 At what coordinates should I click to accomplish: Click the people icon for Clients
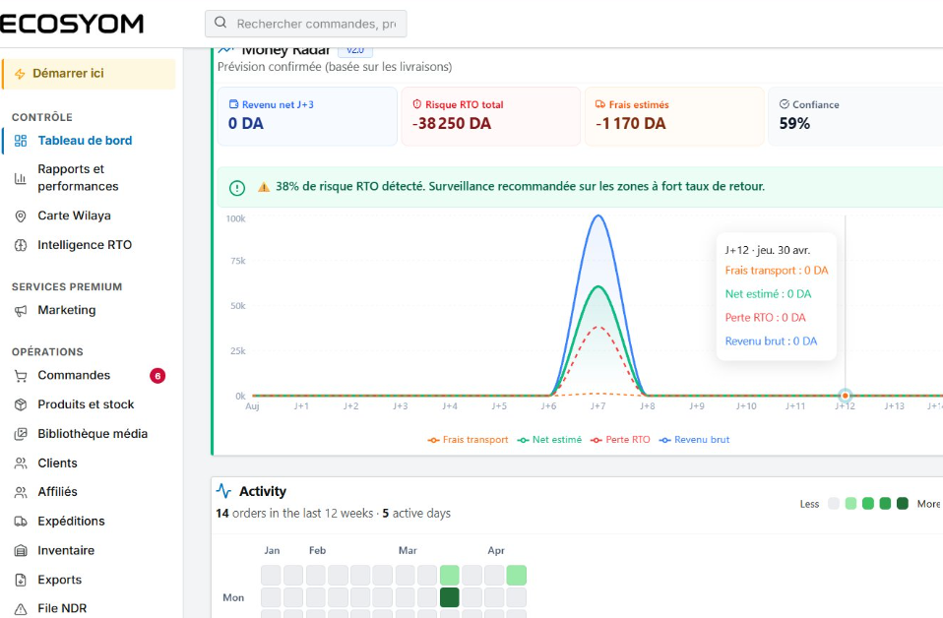click(21, 463)
